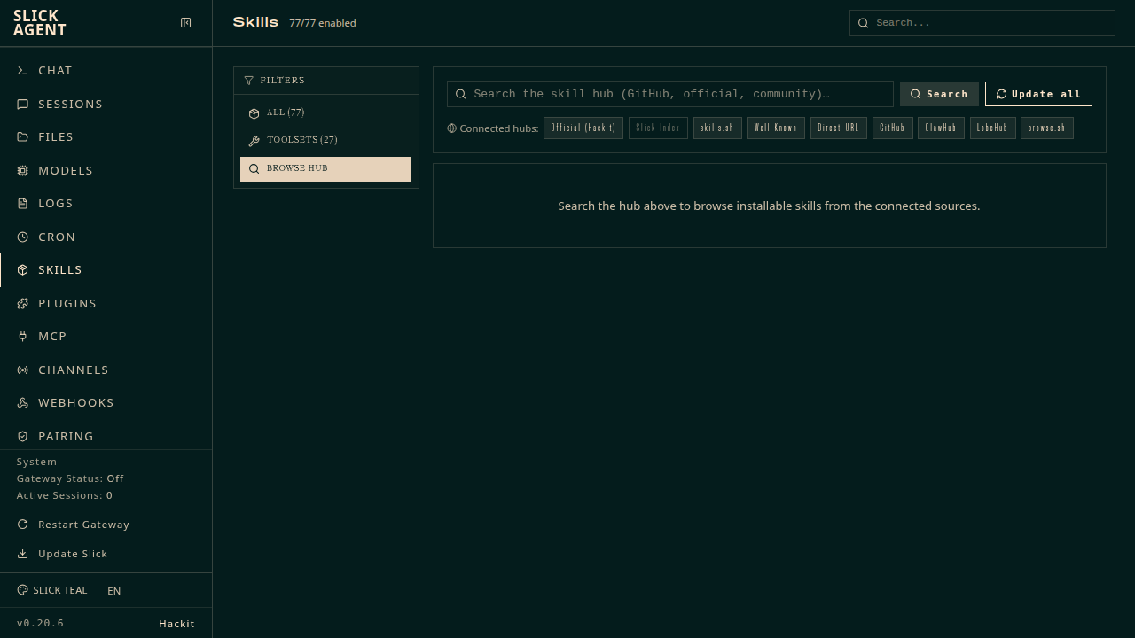Image resolution: width=1135 pixels, height=638 pixels.
Task: Click the Update all button
Action: [x=1038, y=94]
